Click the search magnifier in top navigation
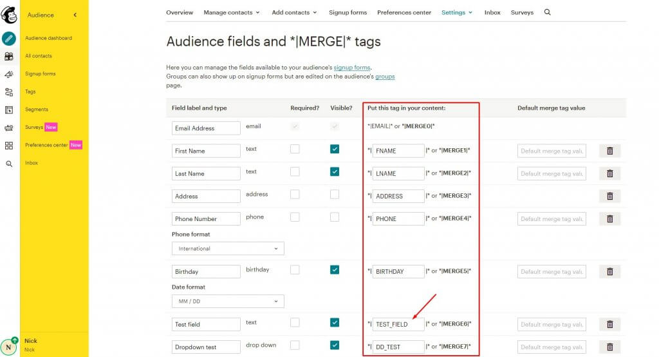659x357 pixels. (x=548, y=12)
